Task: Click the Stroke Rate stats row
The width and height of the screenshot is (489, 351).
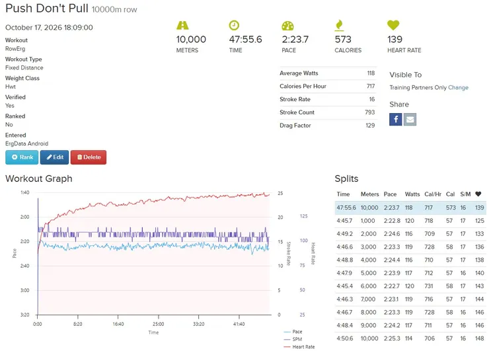Action: (x=328, y=100)
